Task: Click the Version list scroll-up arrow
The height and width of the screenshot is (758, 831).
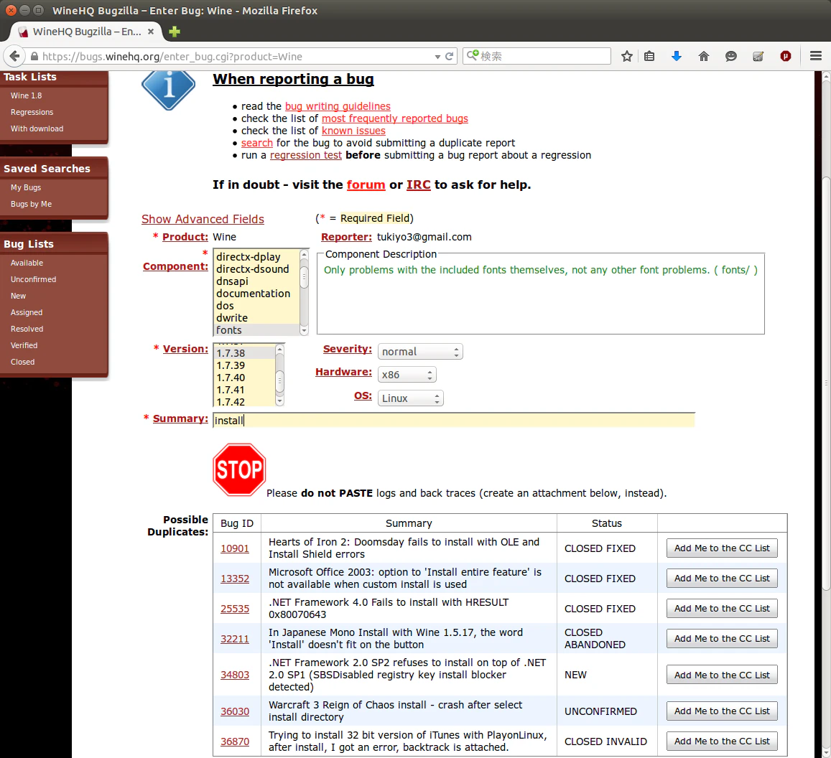Action: tap(279, 349)
